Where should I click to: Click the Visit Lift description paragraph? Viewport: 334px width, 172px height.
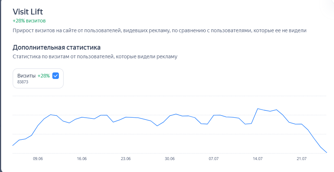[160, 31]
